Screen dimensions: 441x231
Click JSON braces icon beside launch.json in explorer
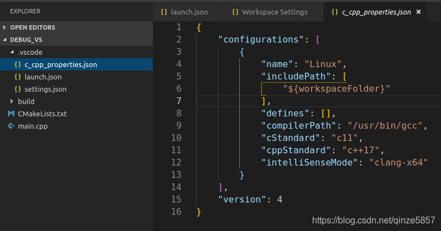click(x=18, y=77)
